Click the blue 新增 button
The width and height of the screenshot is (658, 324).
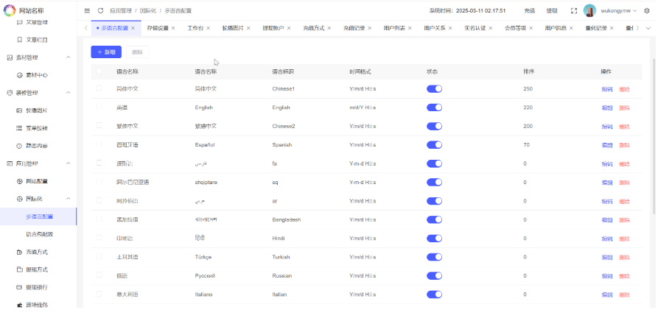(x=107, y=52)
